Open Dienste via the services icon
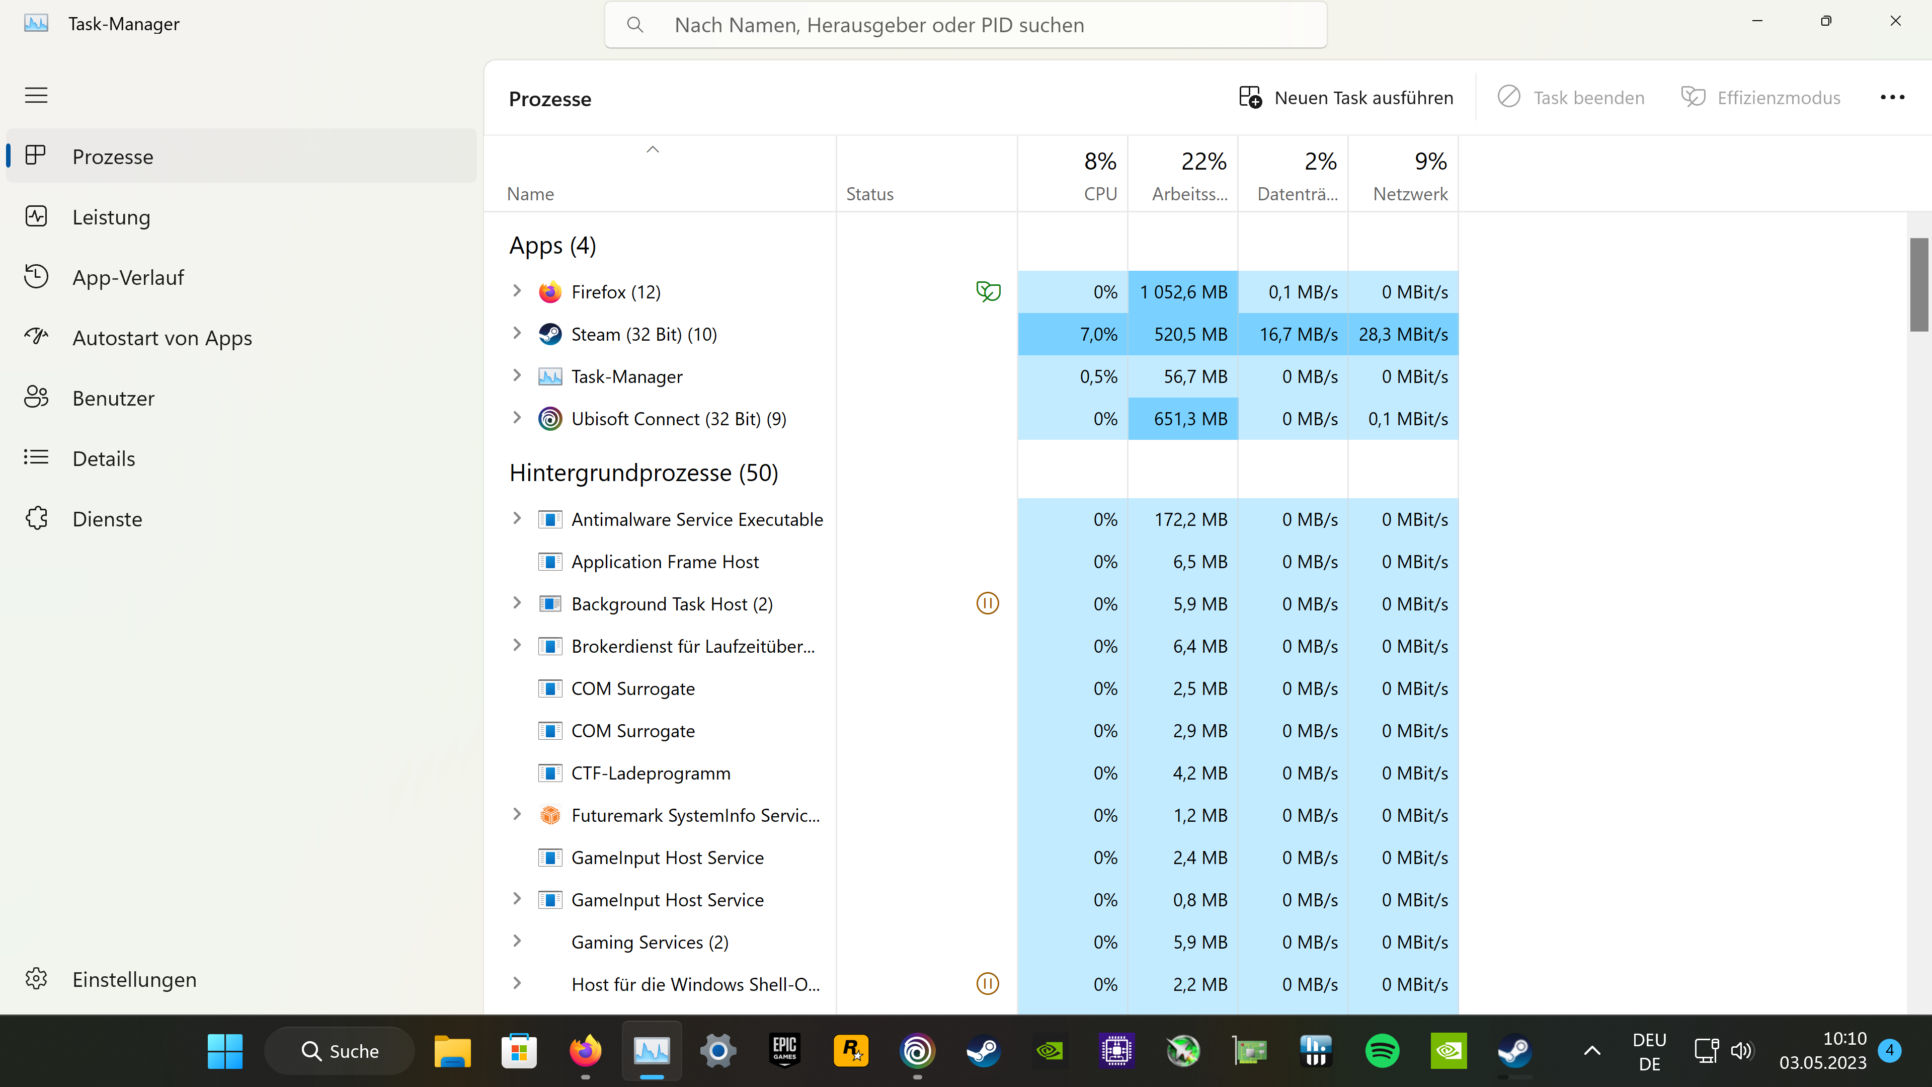 (36, 518)
